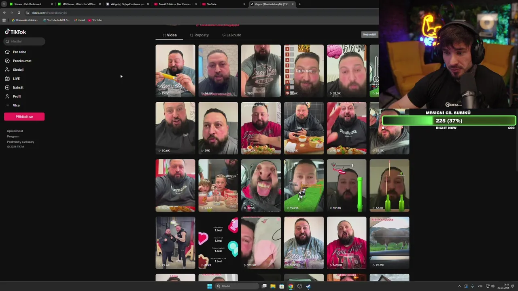The width and height of the screenshot is (518, 291).
Task: Reload the TikTok page
Action: (19, 13)
